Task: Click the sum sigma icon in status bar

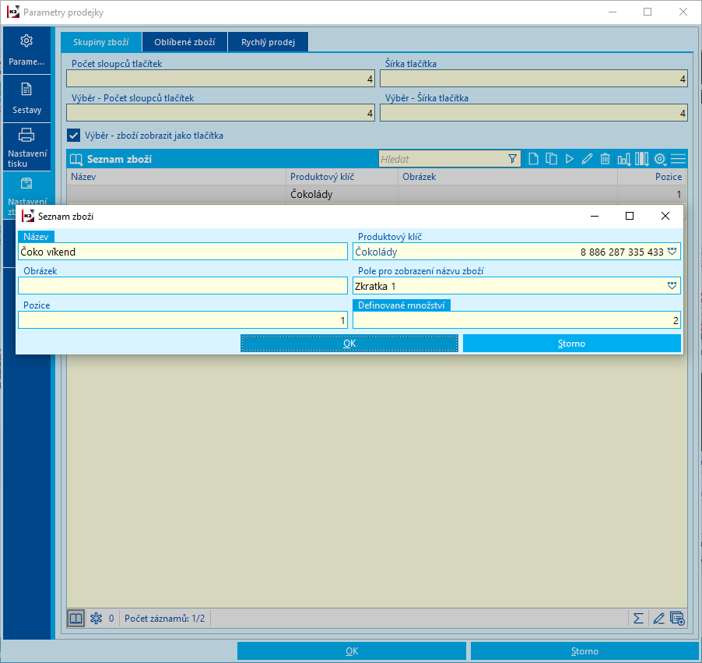Action: click(638, 619)
